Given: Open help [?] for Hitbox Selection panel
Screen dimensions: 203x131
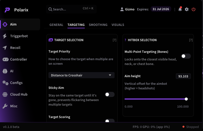Looking at the screenshot, I should point(191,40).
